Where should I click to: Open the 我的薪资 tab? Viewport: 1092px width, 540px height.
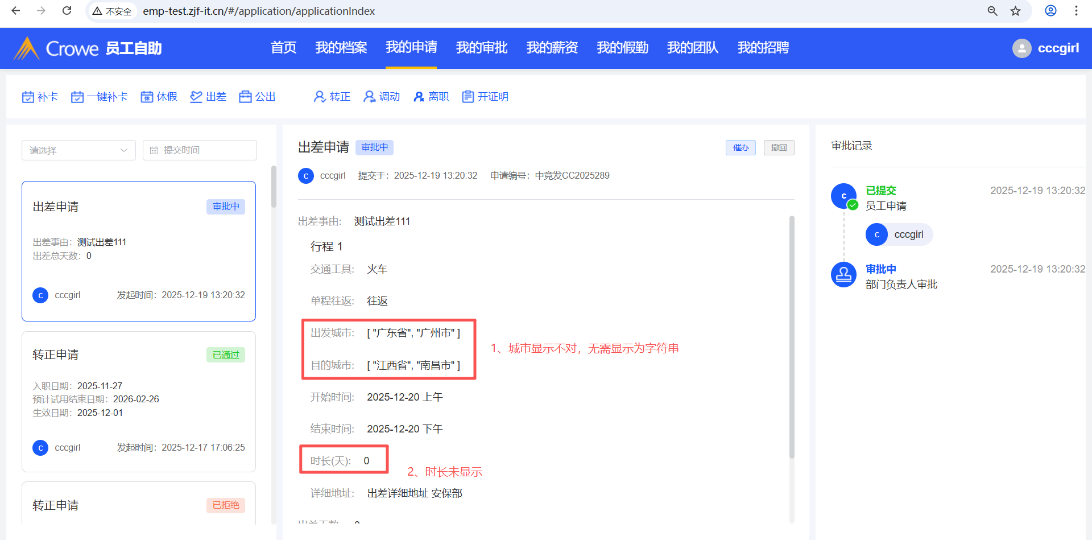coord(552,48)
